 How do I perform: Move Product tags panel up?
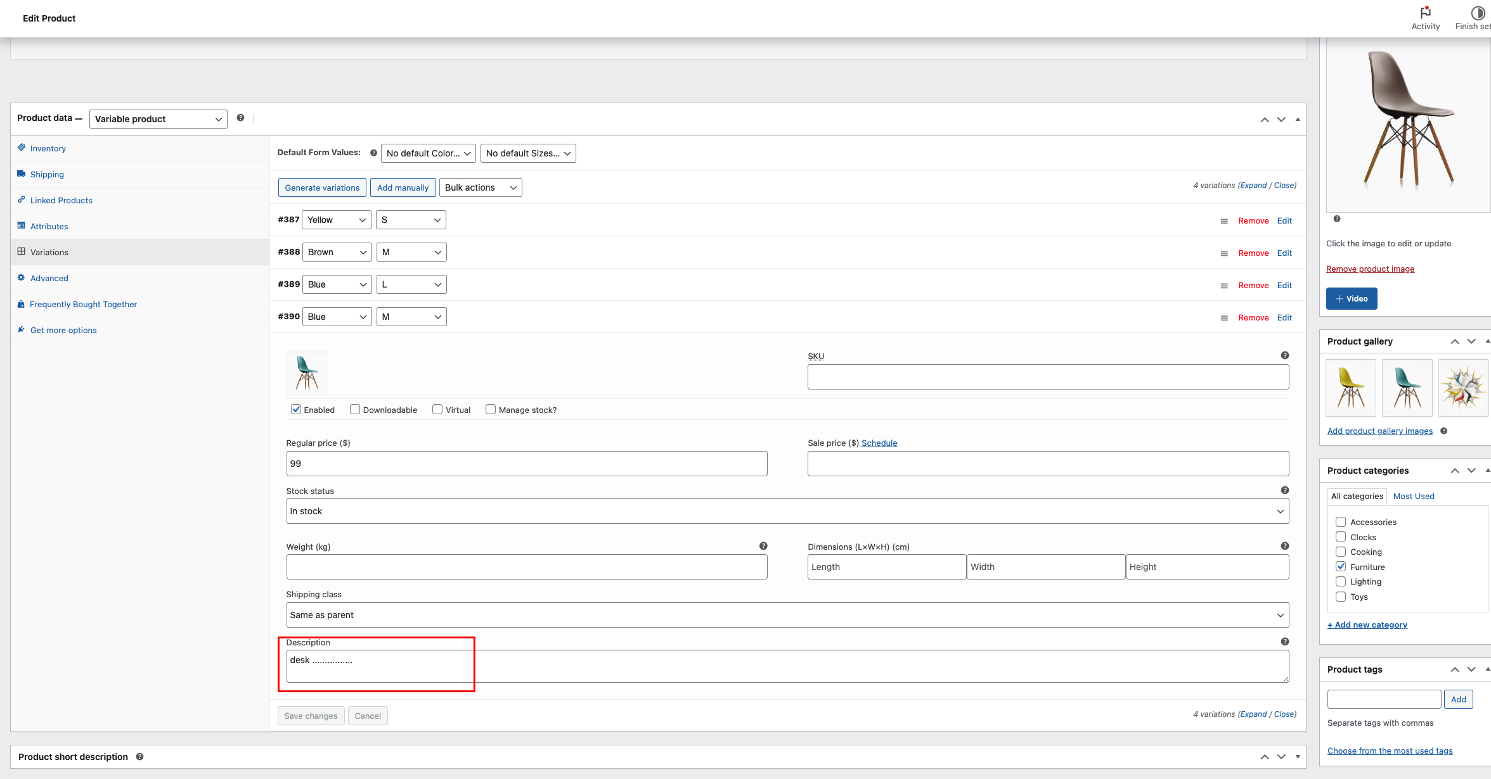click(x=1455, y=669)
